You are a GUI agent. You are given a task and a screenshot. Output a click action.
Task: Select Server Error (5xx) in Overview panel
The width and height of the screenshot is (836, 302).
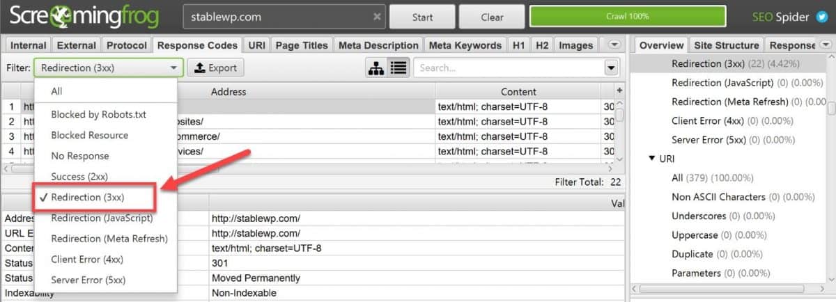coord(734,140)
